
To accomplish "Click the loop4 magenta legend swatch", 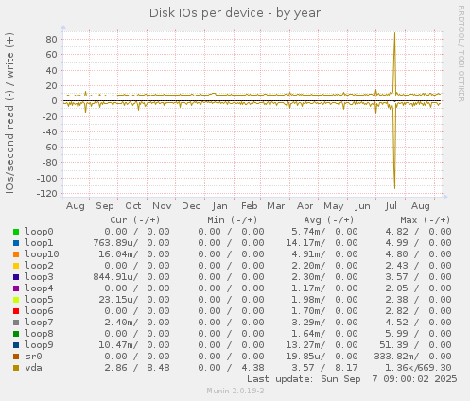I will pos(16,288).
